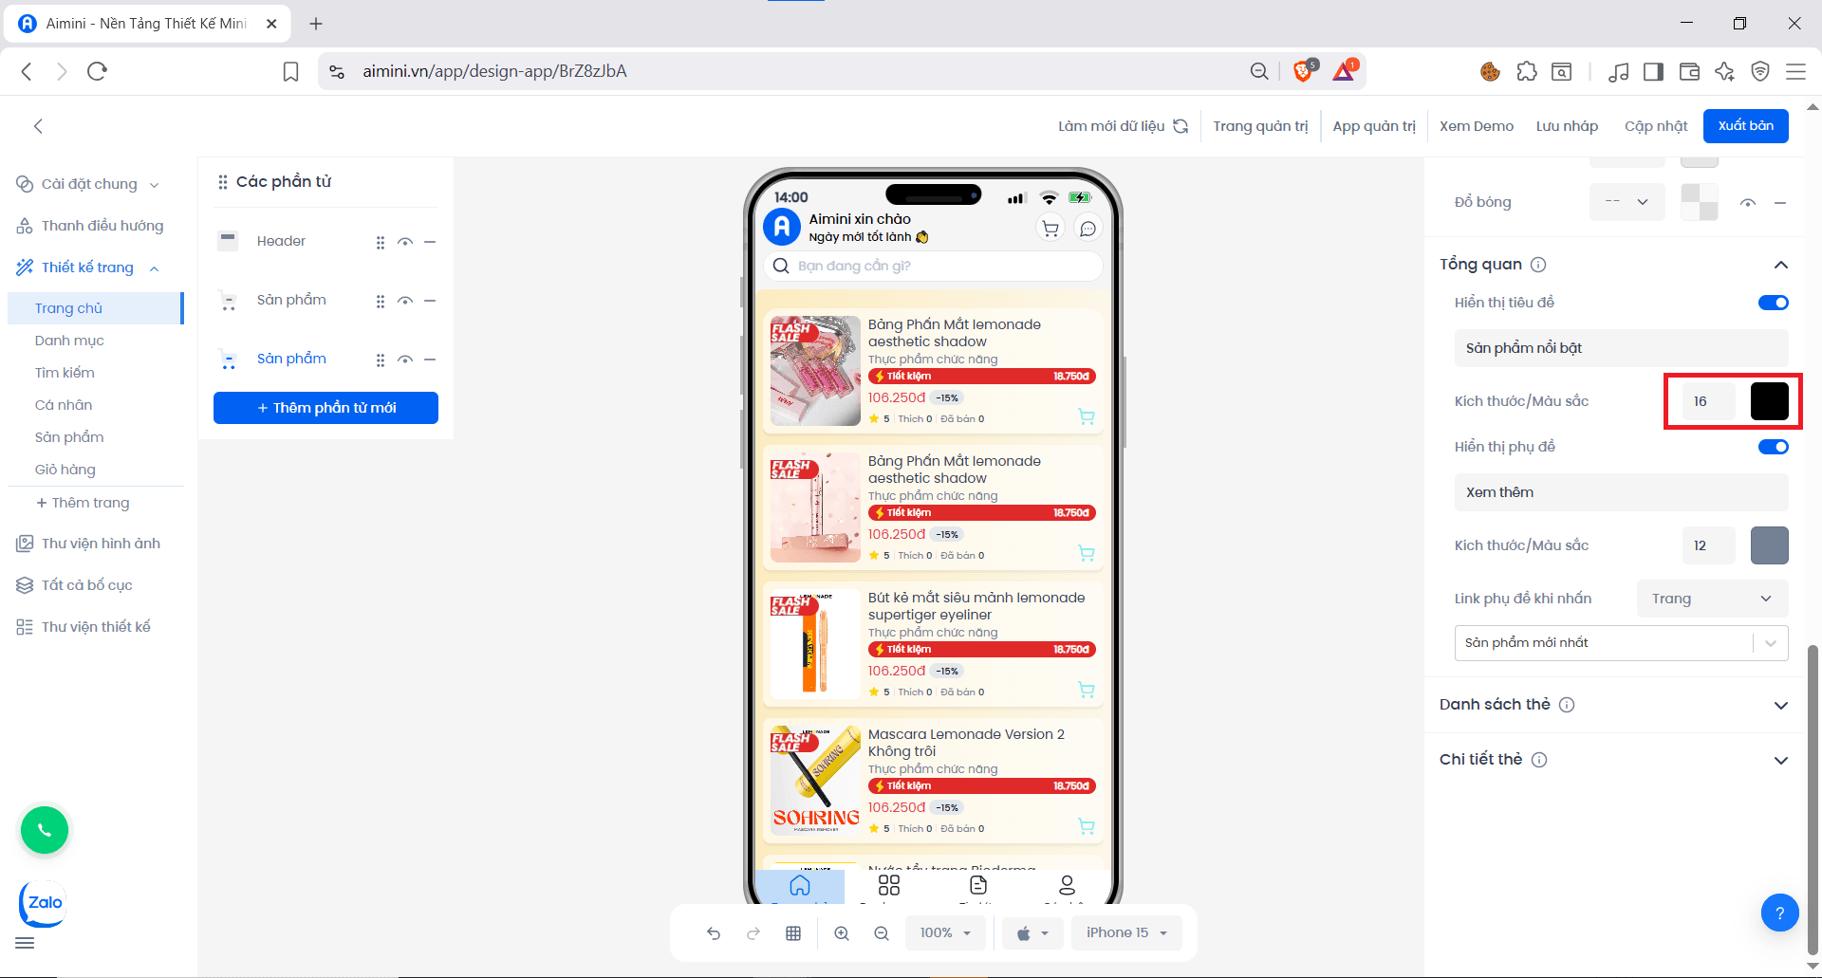Open the Zalo chat icon

(44, 903)
